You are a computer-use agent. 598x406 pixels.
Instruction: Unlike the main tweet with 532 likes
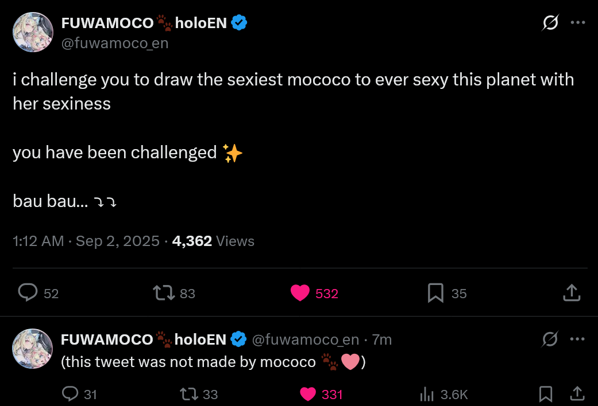[300, 293]
